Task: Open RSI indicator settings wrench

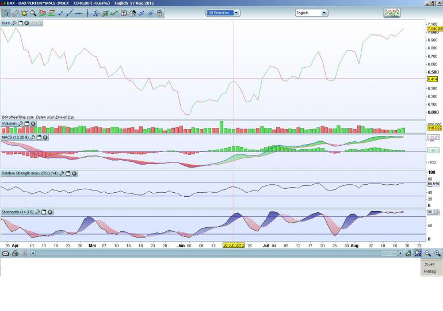Action: point(62,173)
